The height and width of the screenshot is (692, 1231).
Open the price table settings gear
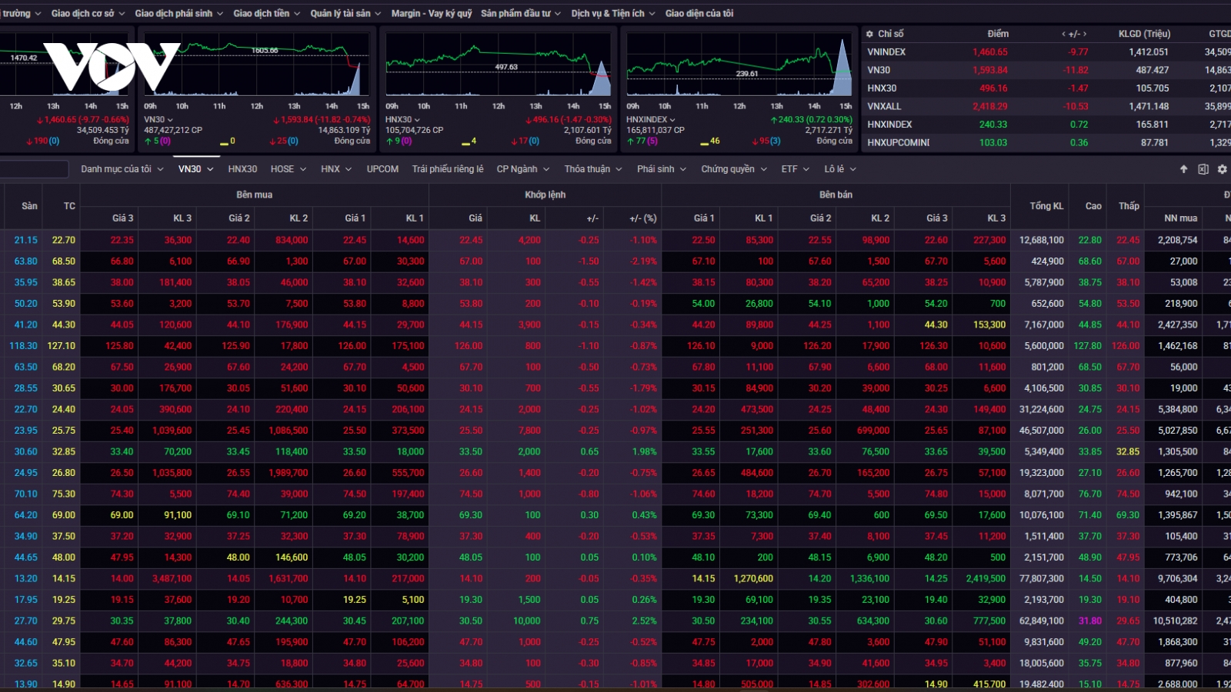point(1223,169)
